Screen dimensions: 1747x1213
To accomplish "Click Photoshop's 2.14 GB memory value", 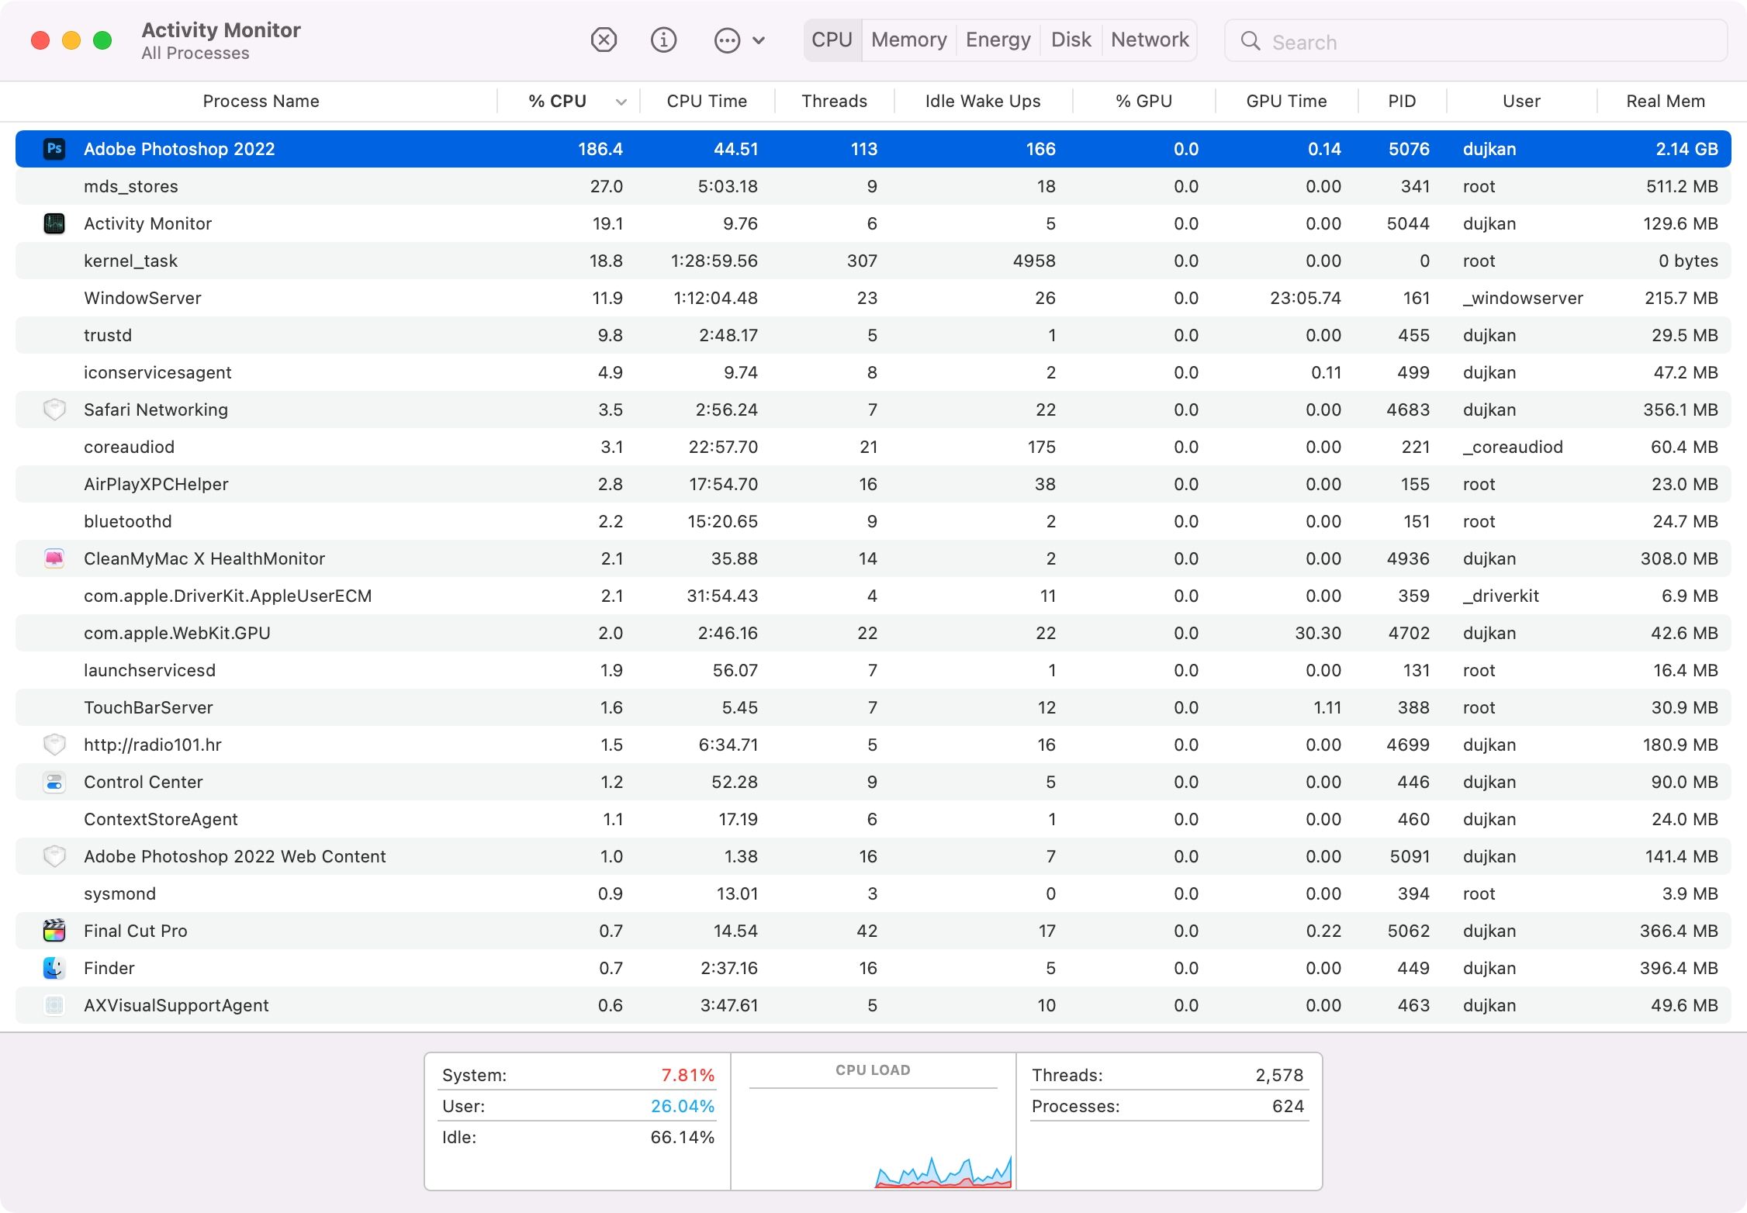I will point(1686,149).
